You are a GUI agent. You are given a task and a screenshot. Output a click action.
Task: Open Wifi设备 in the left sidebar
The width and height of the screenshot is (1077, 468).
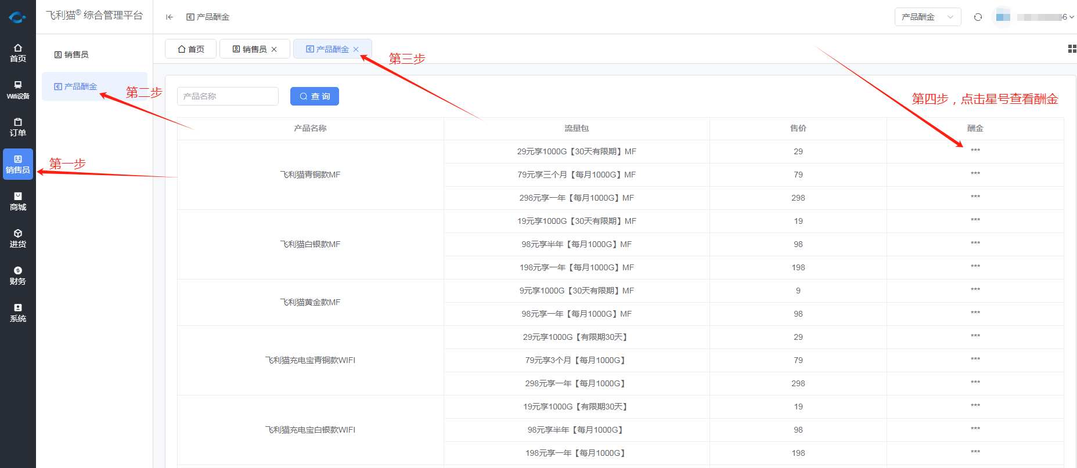[x=18, y=90]
